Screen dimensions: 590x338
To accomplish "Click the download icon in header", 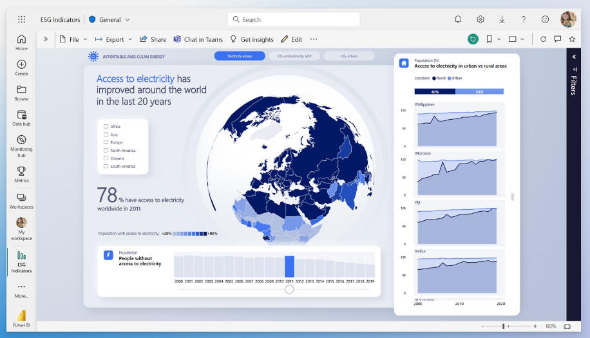I will [x=502, y=19].
